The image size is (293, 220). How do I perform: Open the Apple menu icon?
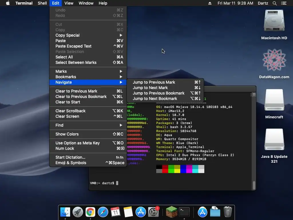[8, 3]
